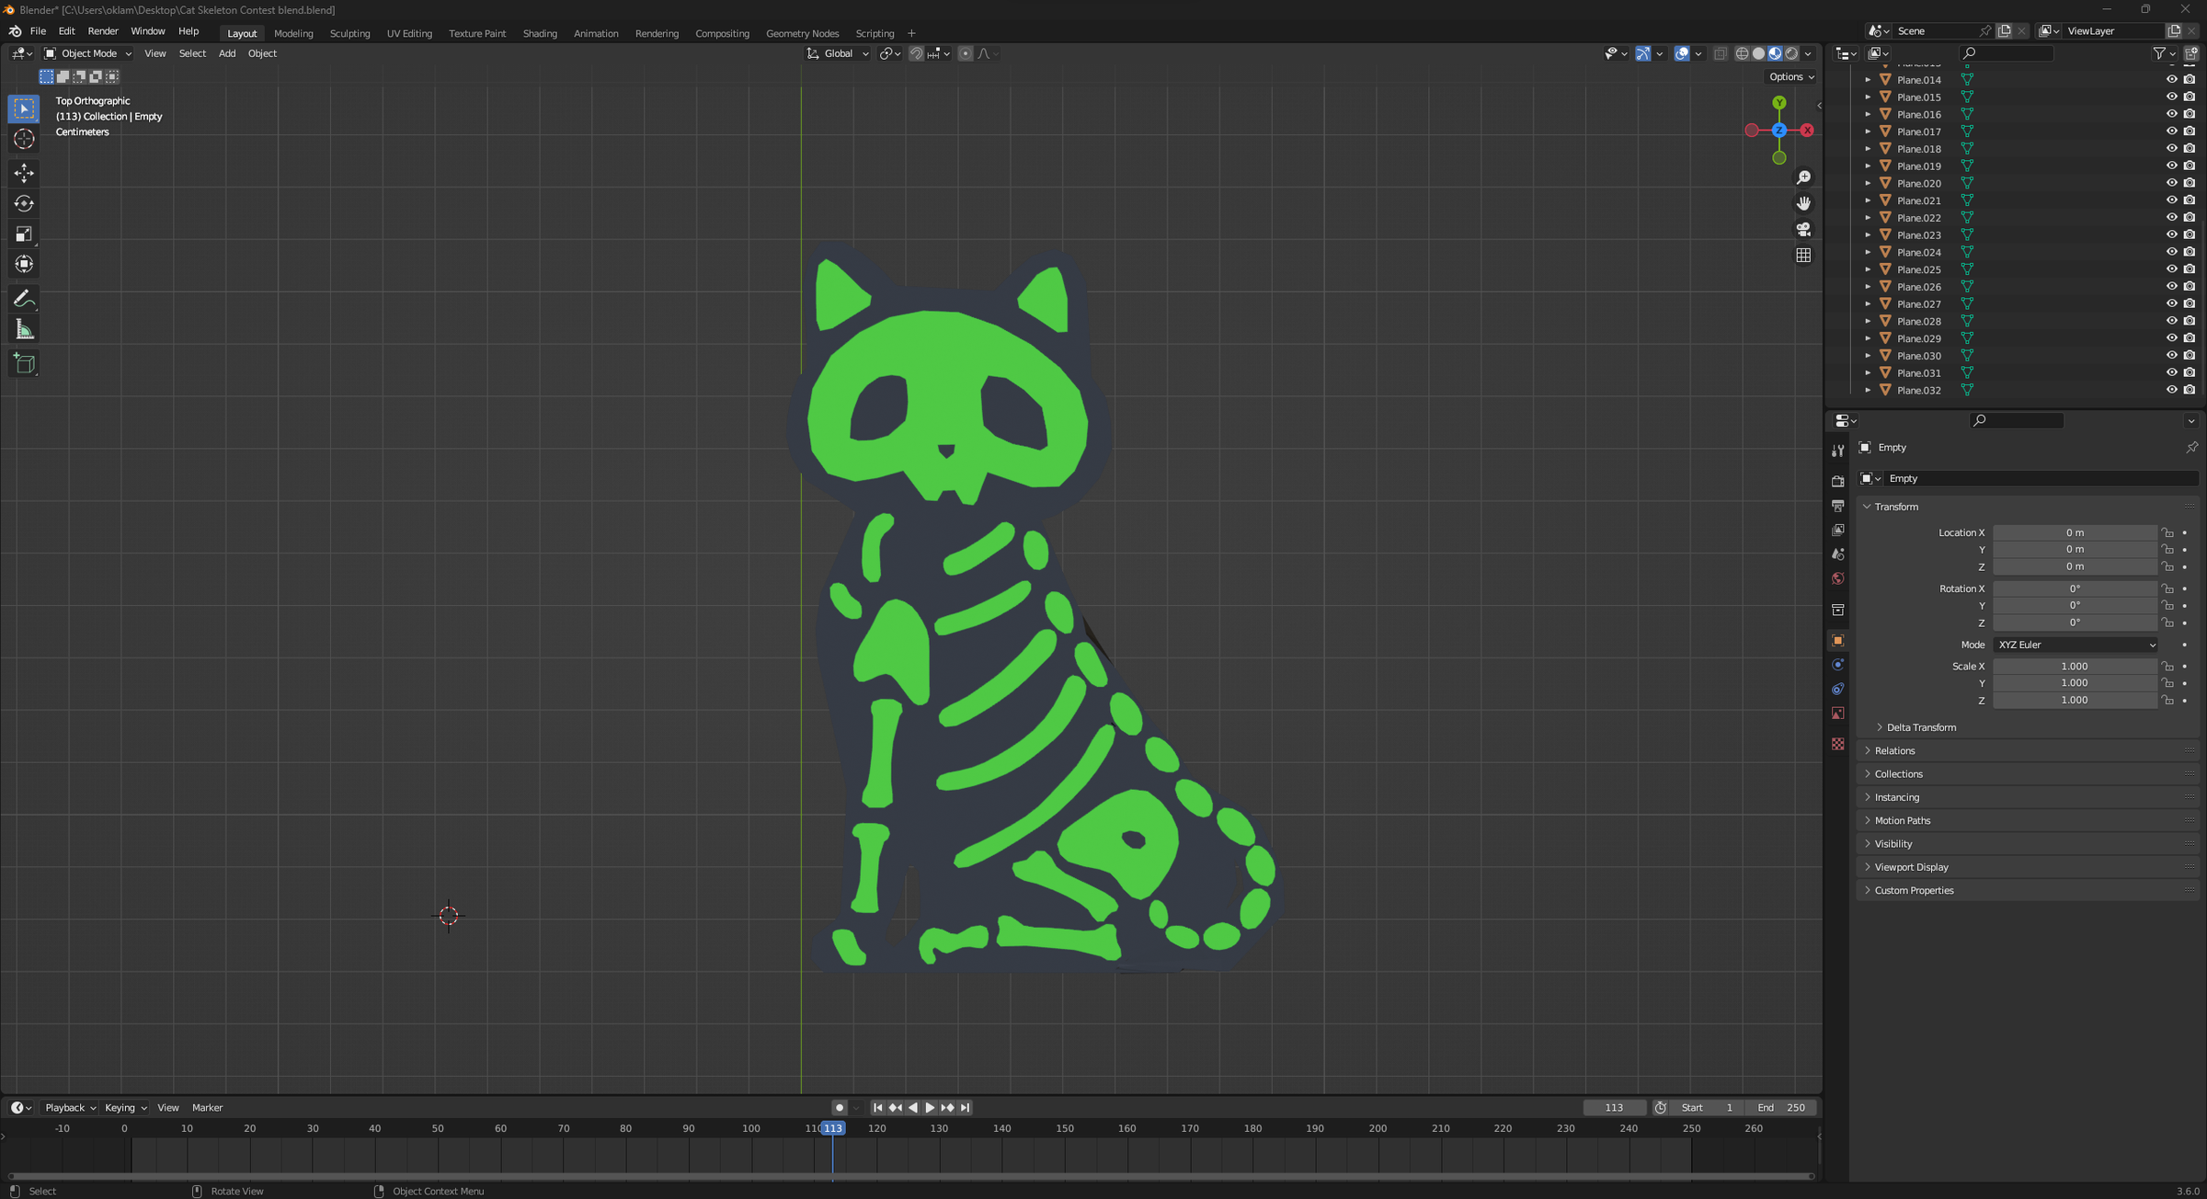
Task: Activate the Scale tool
Action: tap(24, 234)
